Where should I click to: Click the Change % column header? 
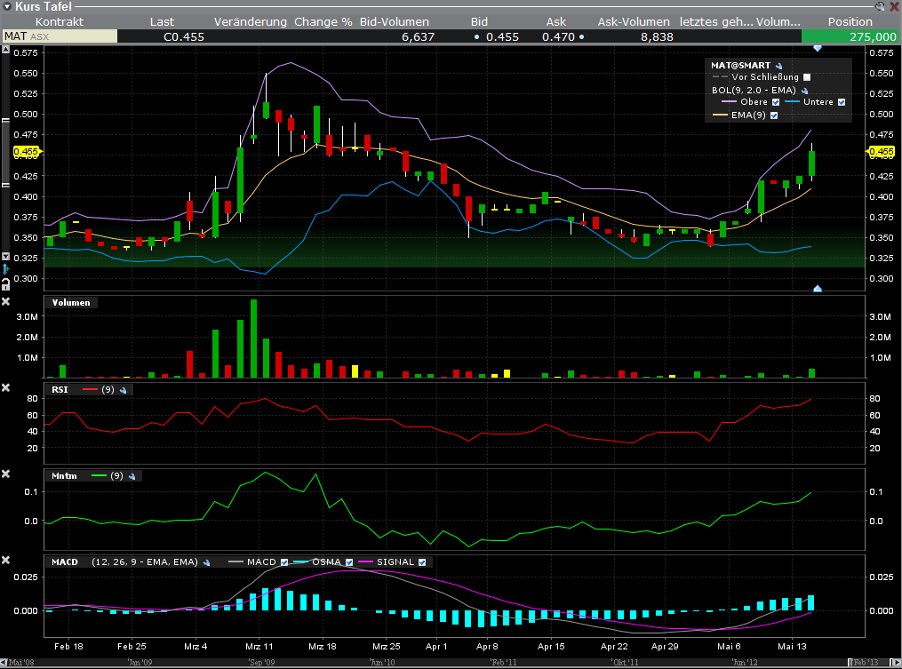coord(323,21)
